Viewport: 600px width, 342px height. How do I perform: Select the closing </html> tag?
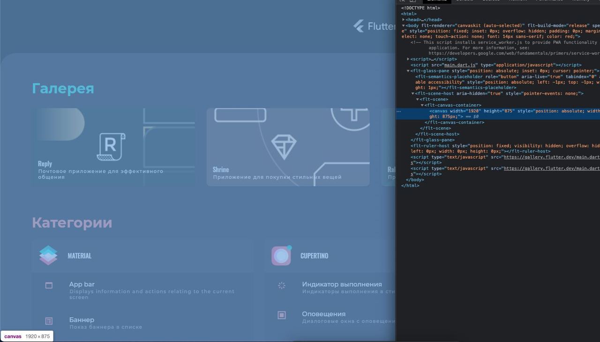tap(410, 185)
